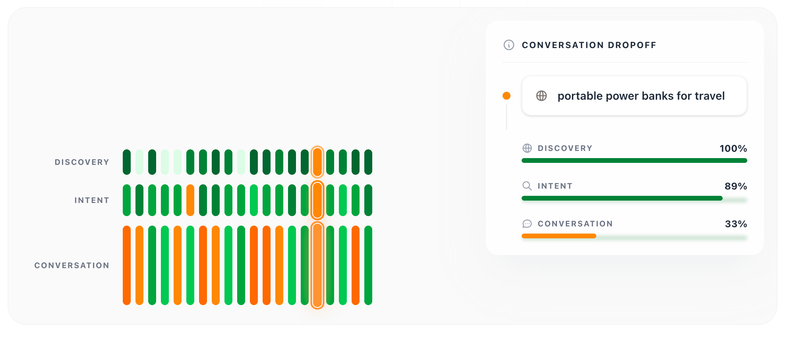789x344 pixels.
Task: Click the Conversation Dropoff panel title
Action: click(589, 45)
